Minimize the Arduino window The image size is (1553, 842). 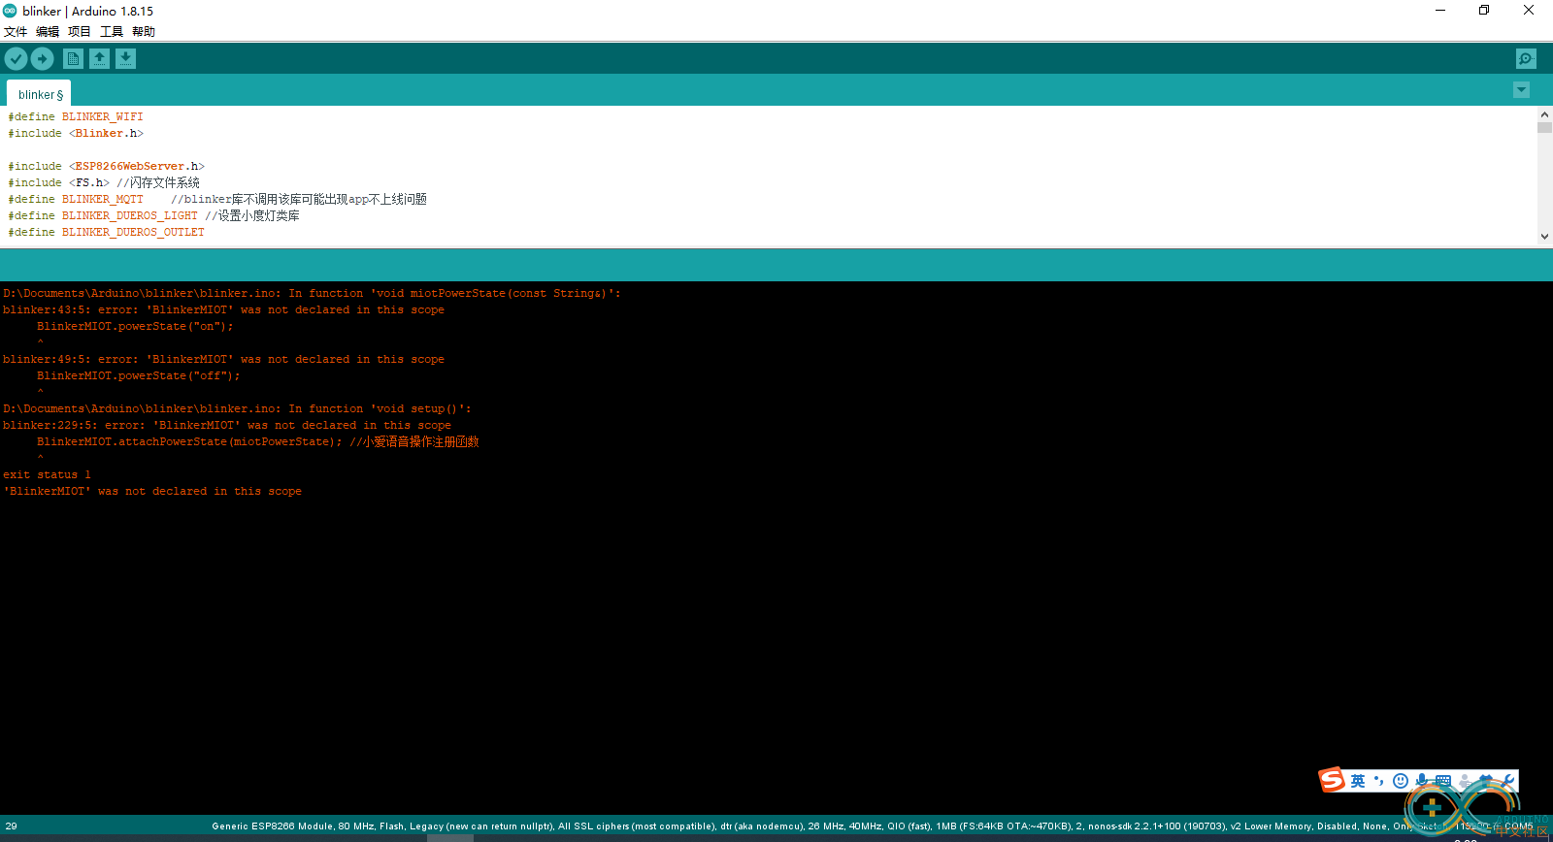(x=1440, y=11)
